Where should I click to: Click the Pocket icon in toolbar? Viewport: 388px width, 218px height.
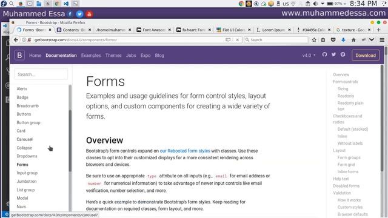click(x=333, y=40)
